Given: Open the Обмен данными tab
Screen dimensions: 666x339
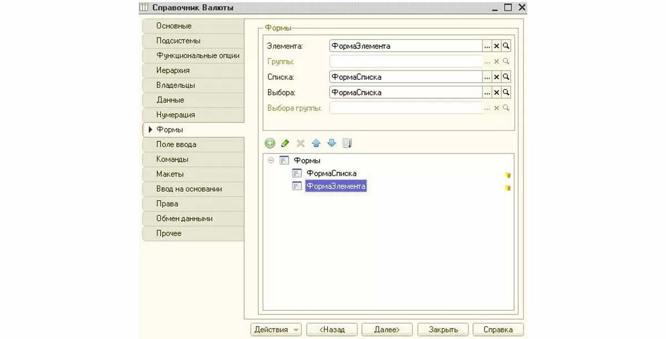Looking at the screenshot, I should [x=193, y=219].
